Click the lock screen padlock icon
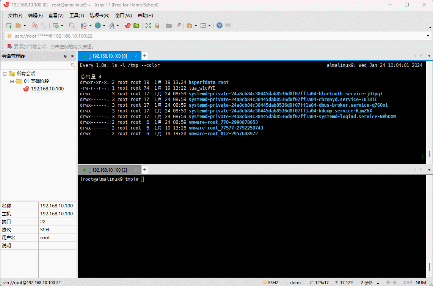 coord(157,25)
